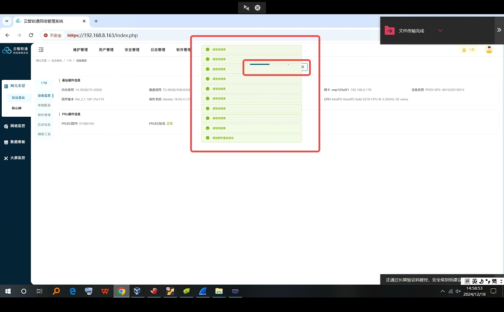Viewport: 504px width, 312px height.
Task: Open the 安全管理 top menu
Action: [132, 50]
